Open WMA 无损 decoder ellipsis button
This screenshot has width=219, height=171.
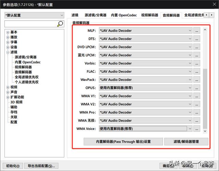tap(197, 121)
